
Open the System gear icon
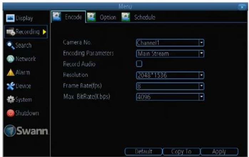tap(11, 100)
